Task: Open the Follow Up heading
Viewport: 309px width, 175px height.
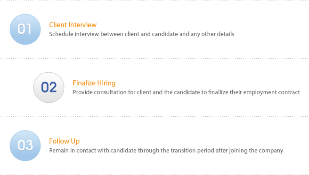Action: coord(64,141)
